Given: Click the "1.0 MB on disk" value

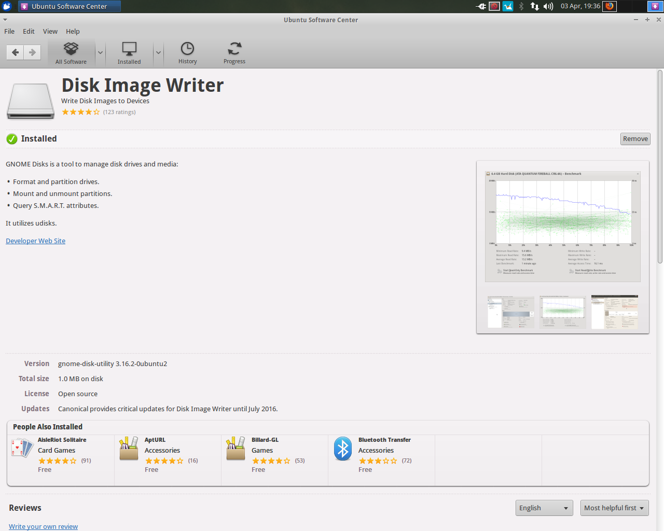Looking at the screenshot, I should click(x=80, y=379).
